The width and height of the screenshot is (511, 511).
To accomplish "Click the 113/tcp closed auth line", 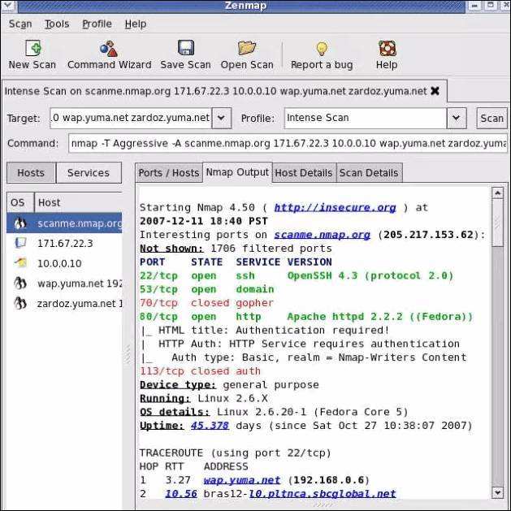I will [x=200, y=371].
